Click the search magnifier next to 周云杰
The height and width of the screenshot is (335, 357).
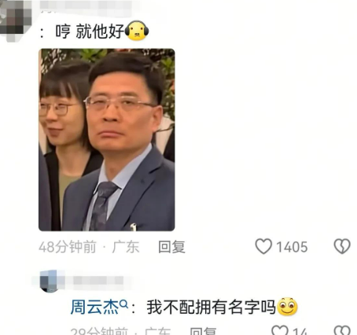pyautogui.click(x=123, y=304)
